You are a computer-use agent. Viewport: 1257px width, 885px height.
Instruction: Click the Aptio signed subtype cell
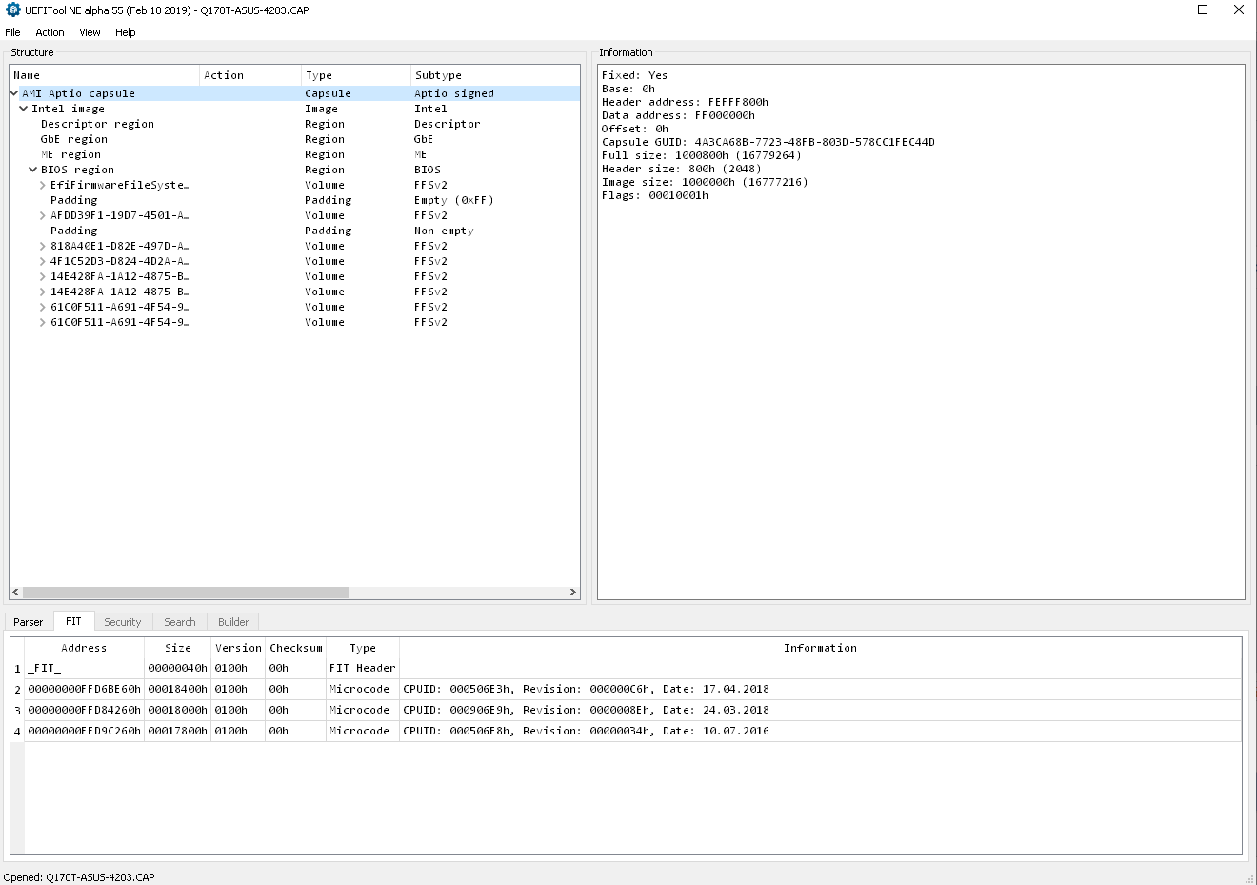[x=454, y=93]
